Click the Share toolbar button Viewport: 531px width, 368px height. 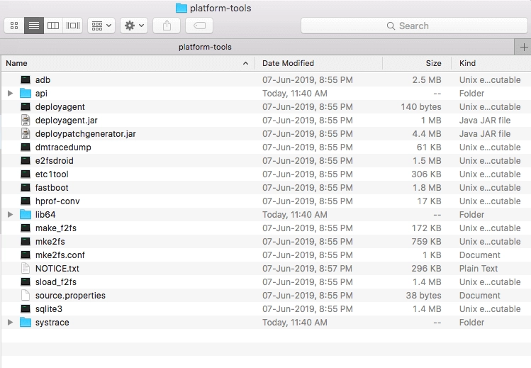167,26
